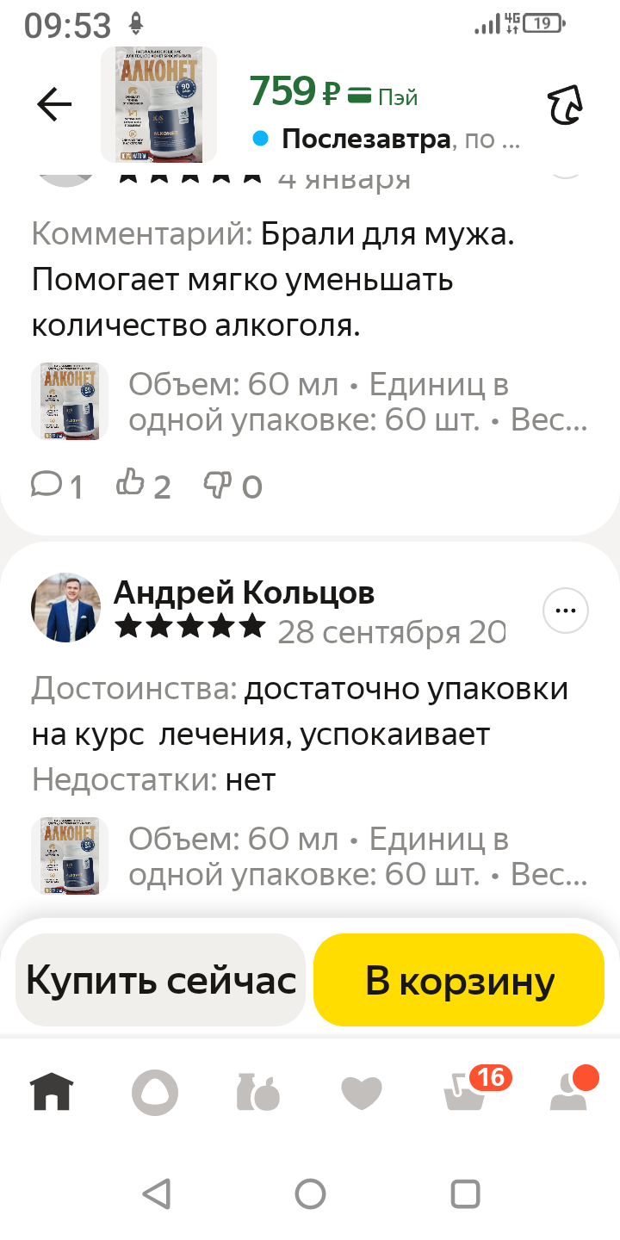Open product photo in first review
620x1240 pixels.
tap(70, 401)
